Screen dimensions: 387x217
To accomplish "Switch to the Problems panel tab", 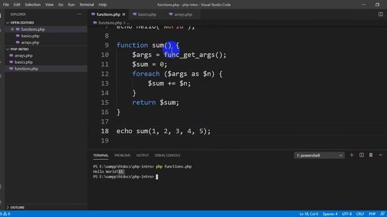I will (122, 156).
